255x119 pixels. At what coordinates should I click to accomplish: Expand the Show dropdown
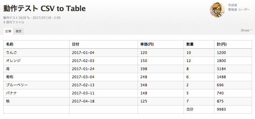pos(246,30)
